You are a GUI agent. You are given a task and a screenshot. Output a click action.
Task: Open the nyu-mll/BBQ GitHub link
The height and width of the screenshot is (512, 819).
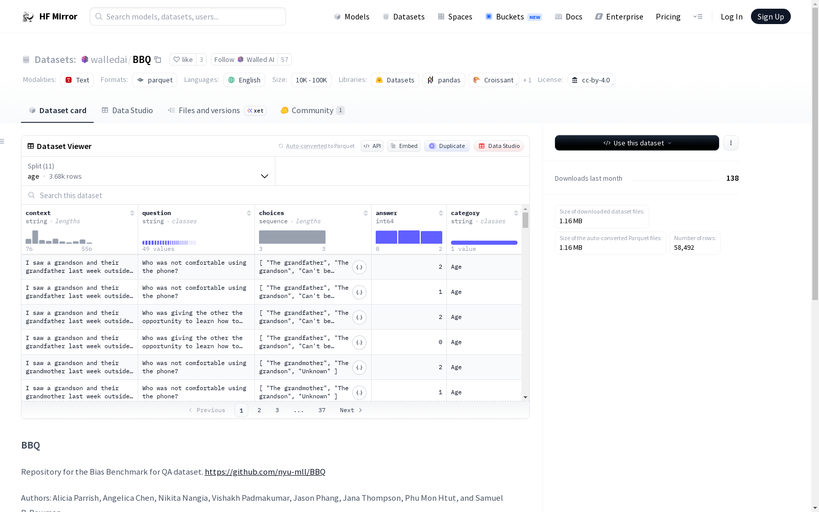click(265, 472)
